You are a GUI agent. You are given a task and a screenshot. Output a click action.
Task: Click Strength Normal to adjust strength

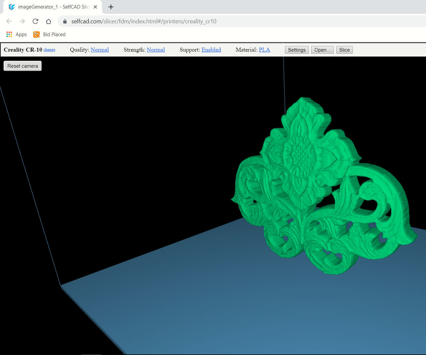[x=155, y=50]
